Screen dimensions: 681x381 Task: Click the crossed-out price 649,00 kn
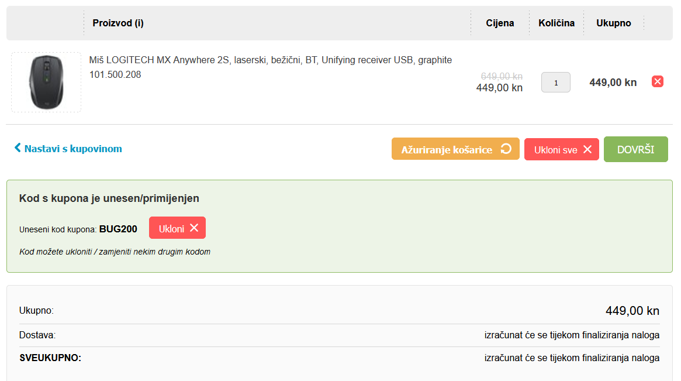pos(502,77)
